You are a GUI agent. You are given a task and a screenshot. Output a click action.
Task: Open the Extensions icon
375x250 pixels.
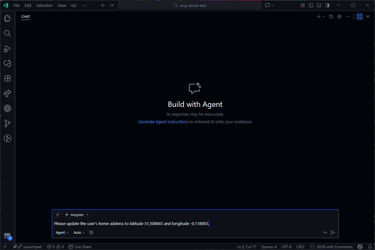(7, 78)
